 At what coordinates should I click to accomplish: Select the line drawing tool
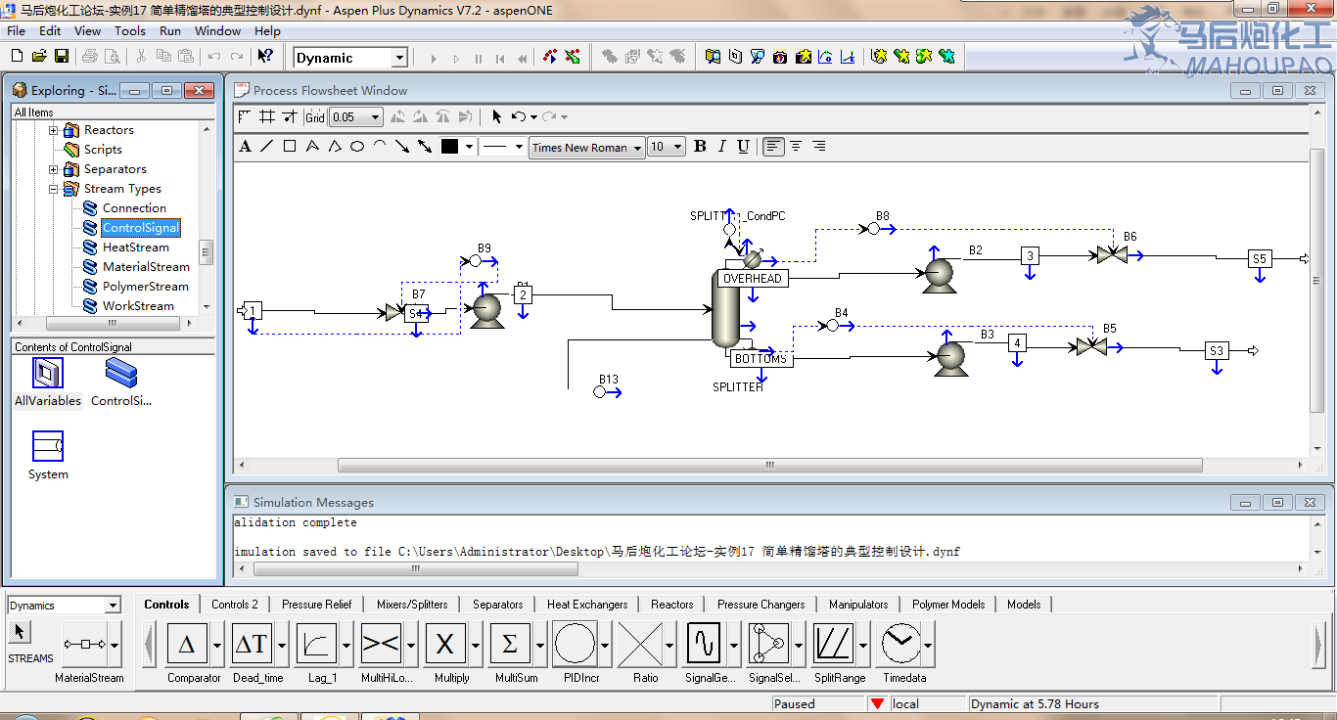tap(266, 147)
